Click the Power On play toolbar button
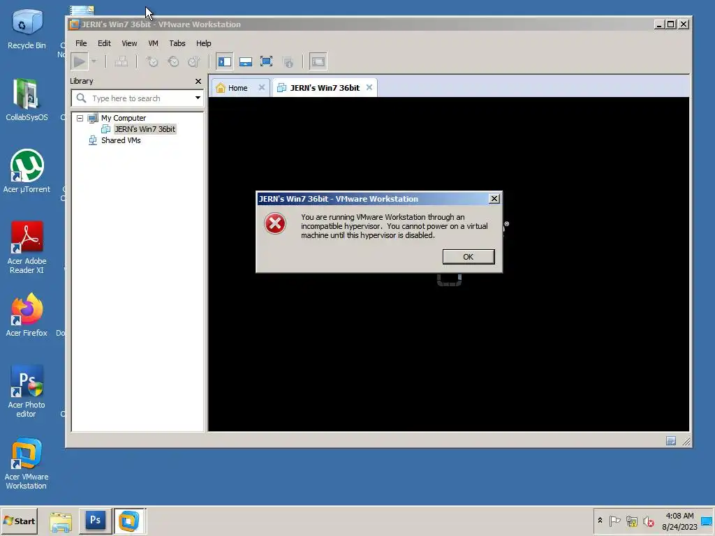This screenshot has height=536, width=715. [x=80, y=61]
